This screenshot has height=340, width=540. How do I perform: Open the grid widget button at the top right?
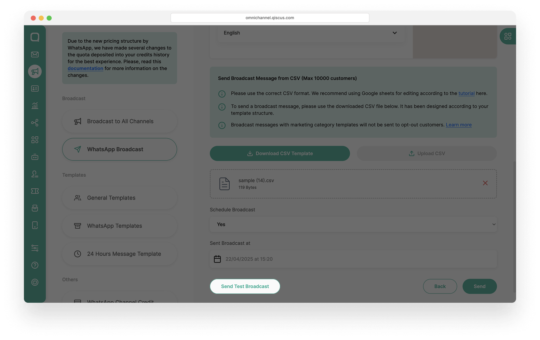pos(508,36)
